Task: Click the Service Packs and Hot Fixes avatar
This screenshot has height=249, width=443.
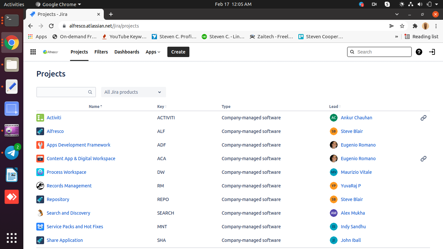Action: click(x=40, y=227)
